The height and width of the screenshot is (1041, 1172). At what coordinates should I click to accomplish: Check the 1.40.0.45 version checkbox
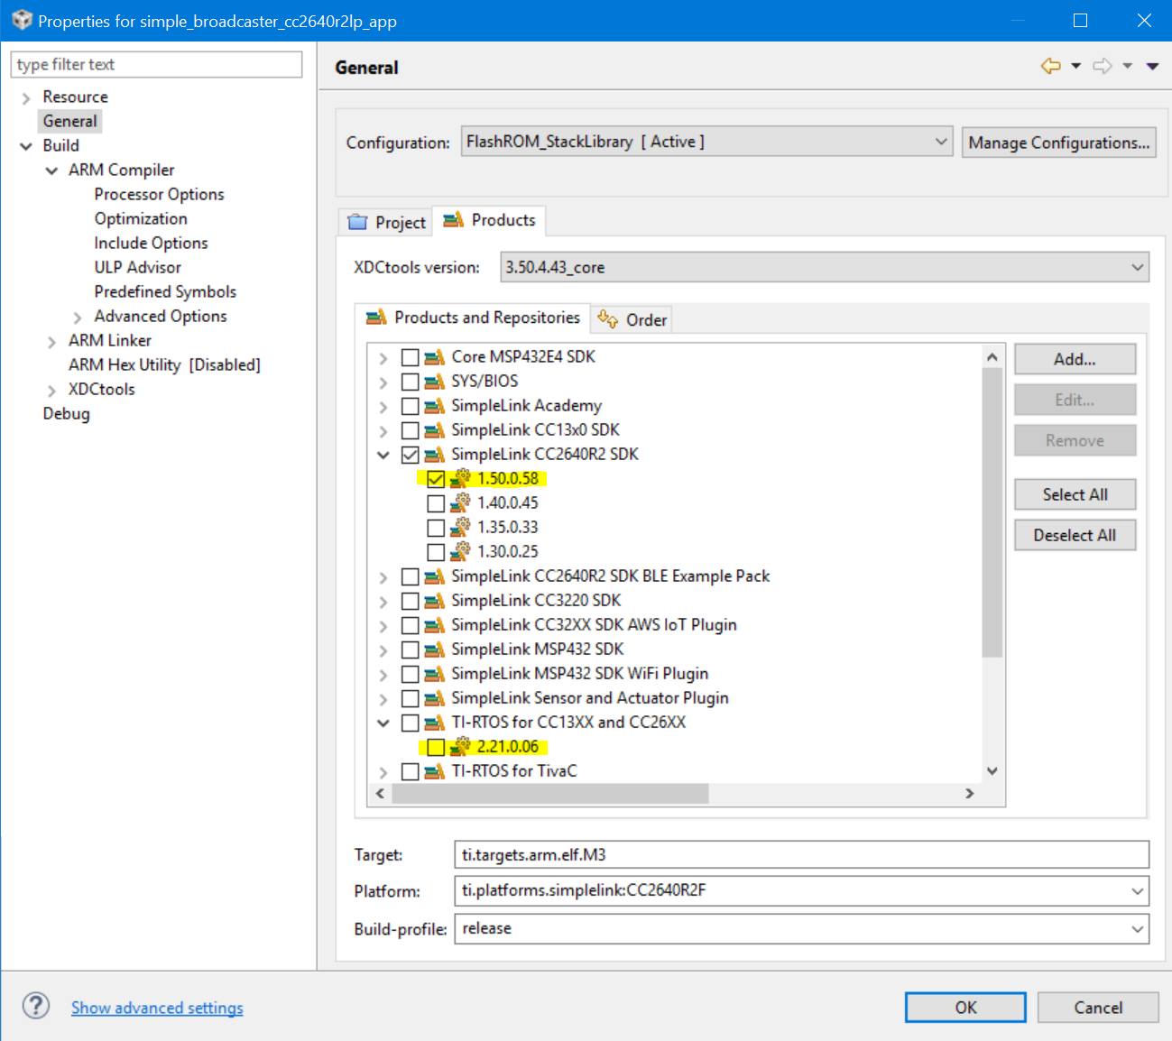[x=436, y=503]
